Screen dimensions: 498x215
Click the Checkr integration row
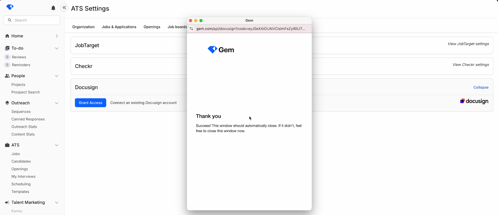tap(282, 66)
